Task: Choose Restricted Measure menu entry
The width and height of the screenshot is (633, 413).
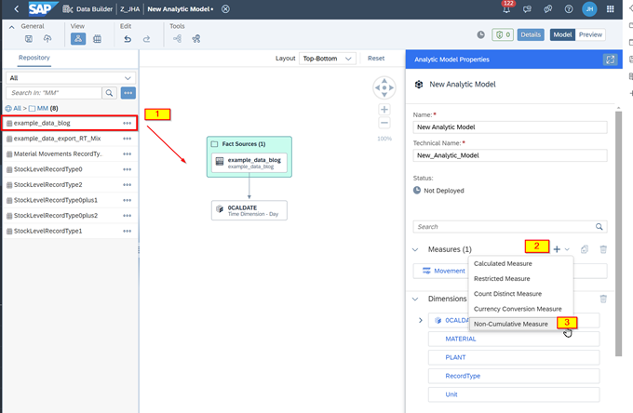Action: coord(502,278)
